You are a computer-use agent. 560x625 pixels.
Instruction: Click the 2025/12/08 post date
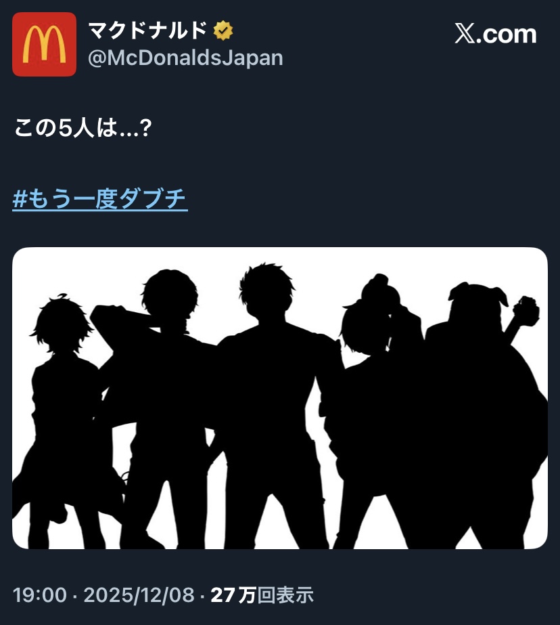139,595
